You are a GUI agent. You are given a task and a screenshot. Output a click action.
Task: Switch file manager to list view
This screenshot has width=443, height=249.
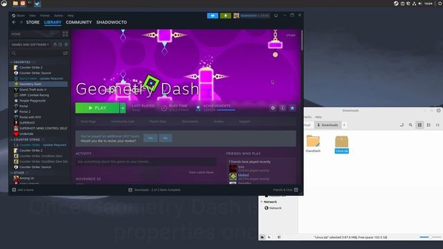pos(428,125)
